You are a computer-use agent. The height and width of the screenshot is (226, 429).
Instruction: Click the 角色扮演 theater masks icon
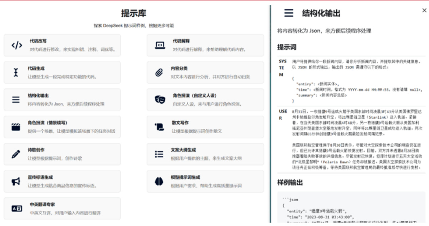pos(160,100)
